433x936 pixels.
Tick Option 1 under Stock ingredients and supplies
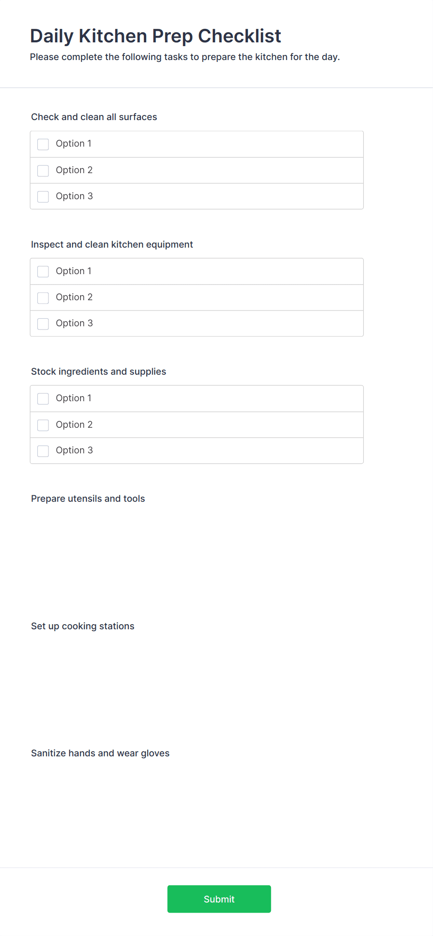[42, 399]
